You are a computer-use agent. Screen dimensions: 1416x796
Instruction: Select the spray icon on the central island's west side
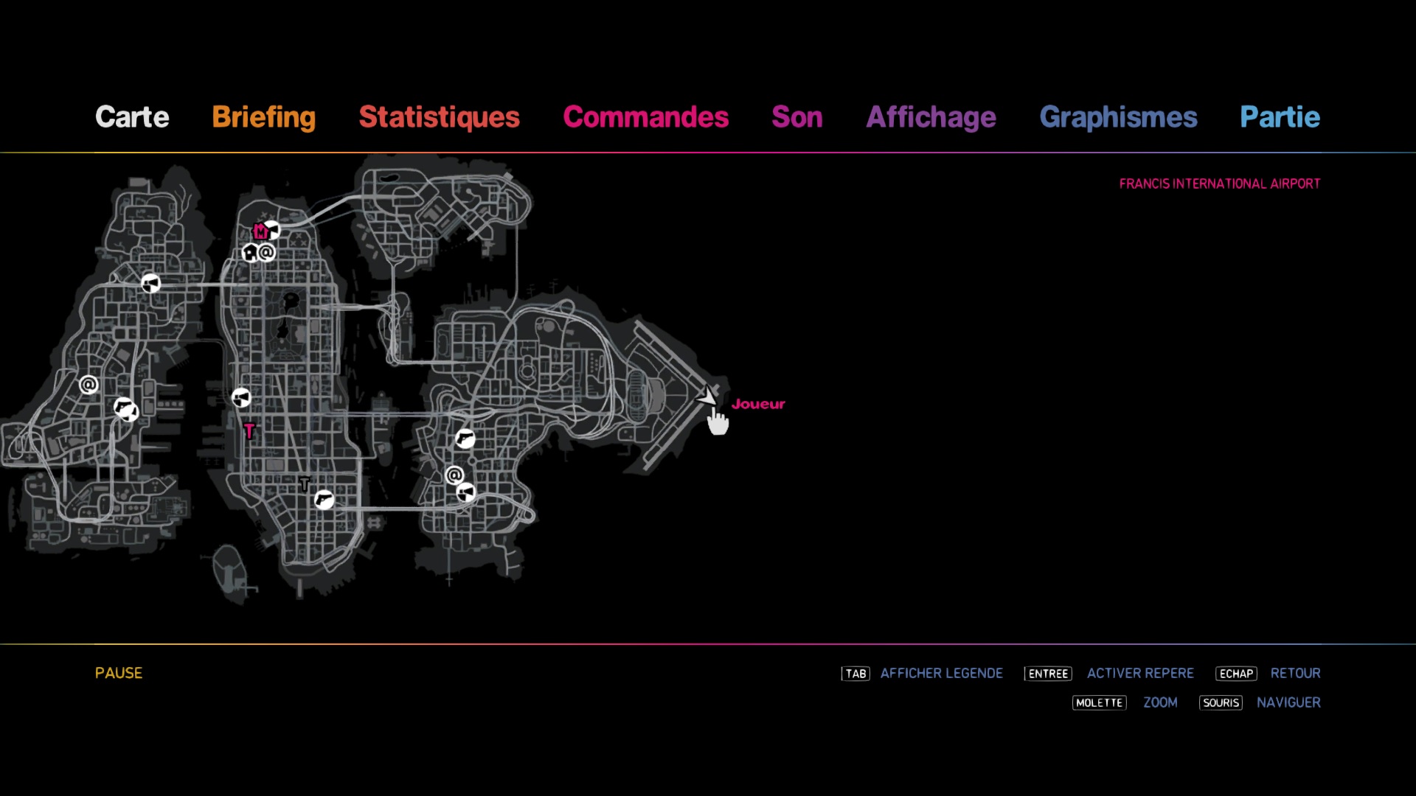241,398
